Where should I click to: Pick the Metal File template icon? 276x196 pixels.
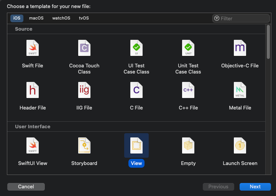click(x=240, y=90)
